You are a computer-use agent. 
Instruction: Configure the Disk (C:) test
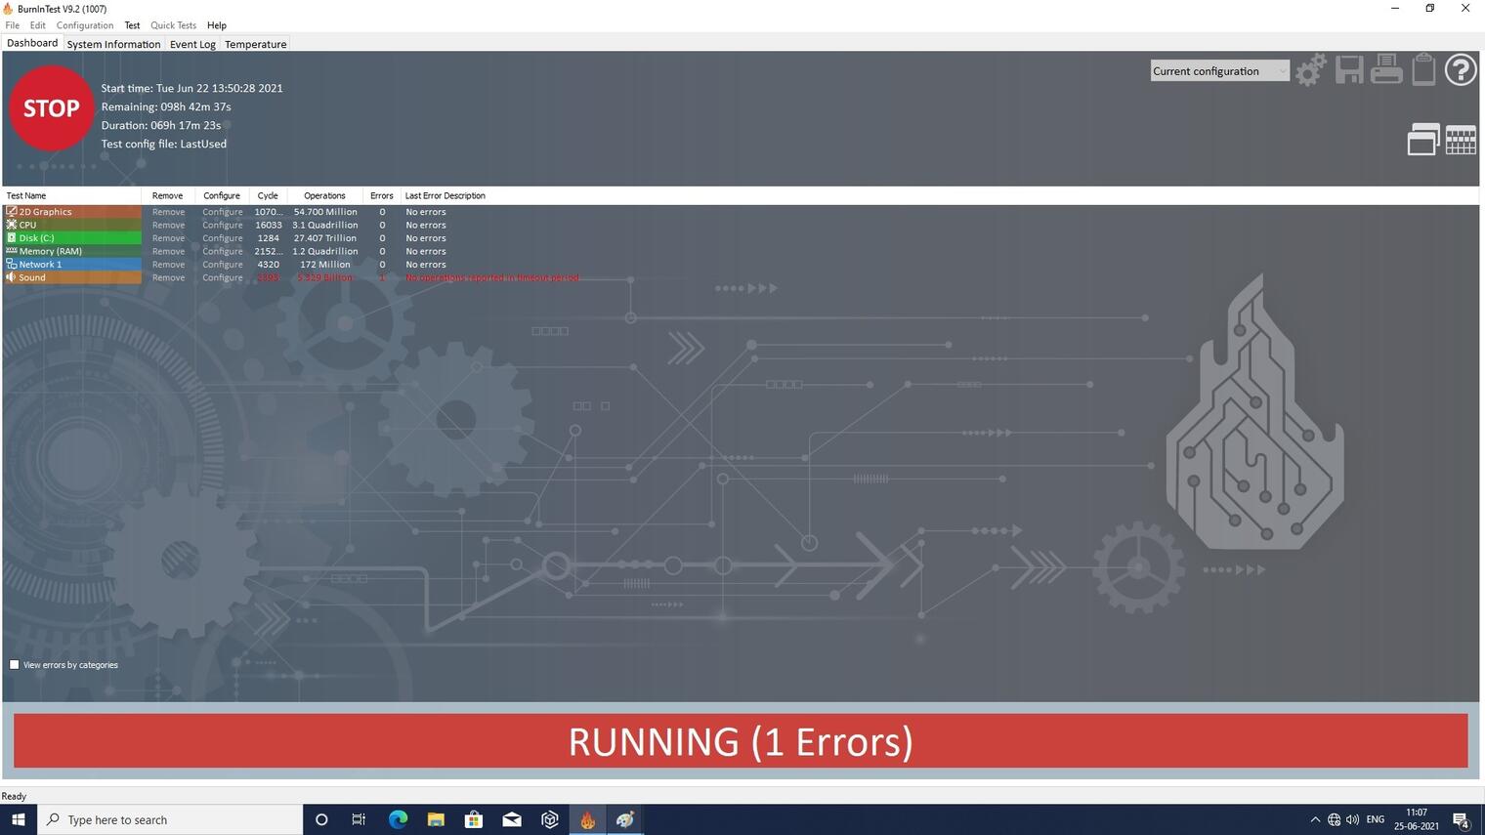[223, 238]
